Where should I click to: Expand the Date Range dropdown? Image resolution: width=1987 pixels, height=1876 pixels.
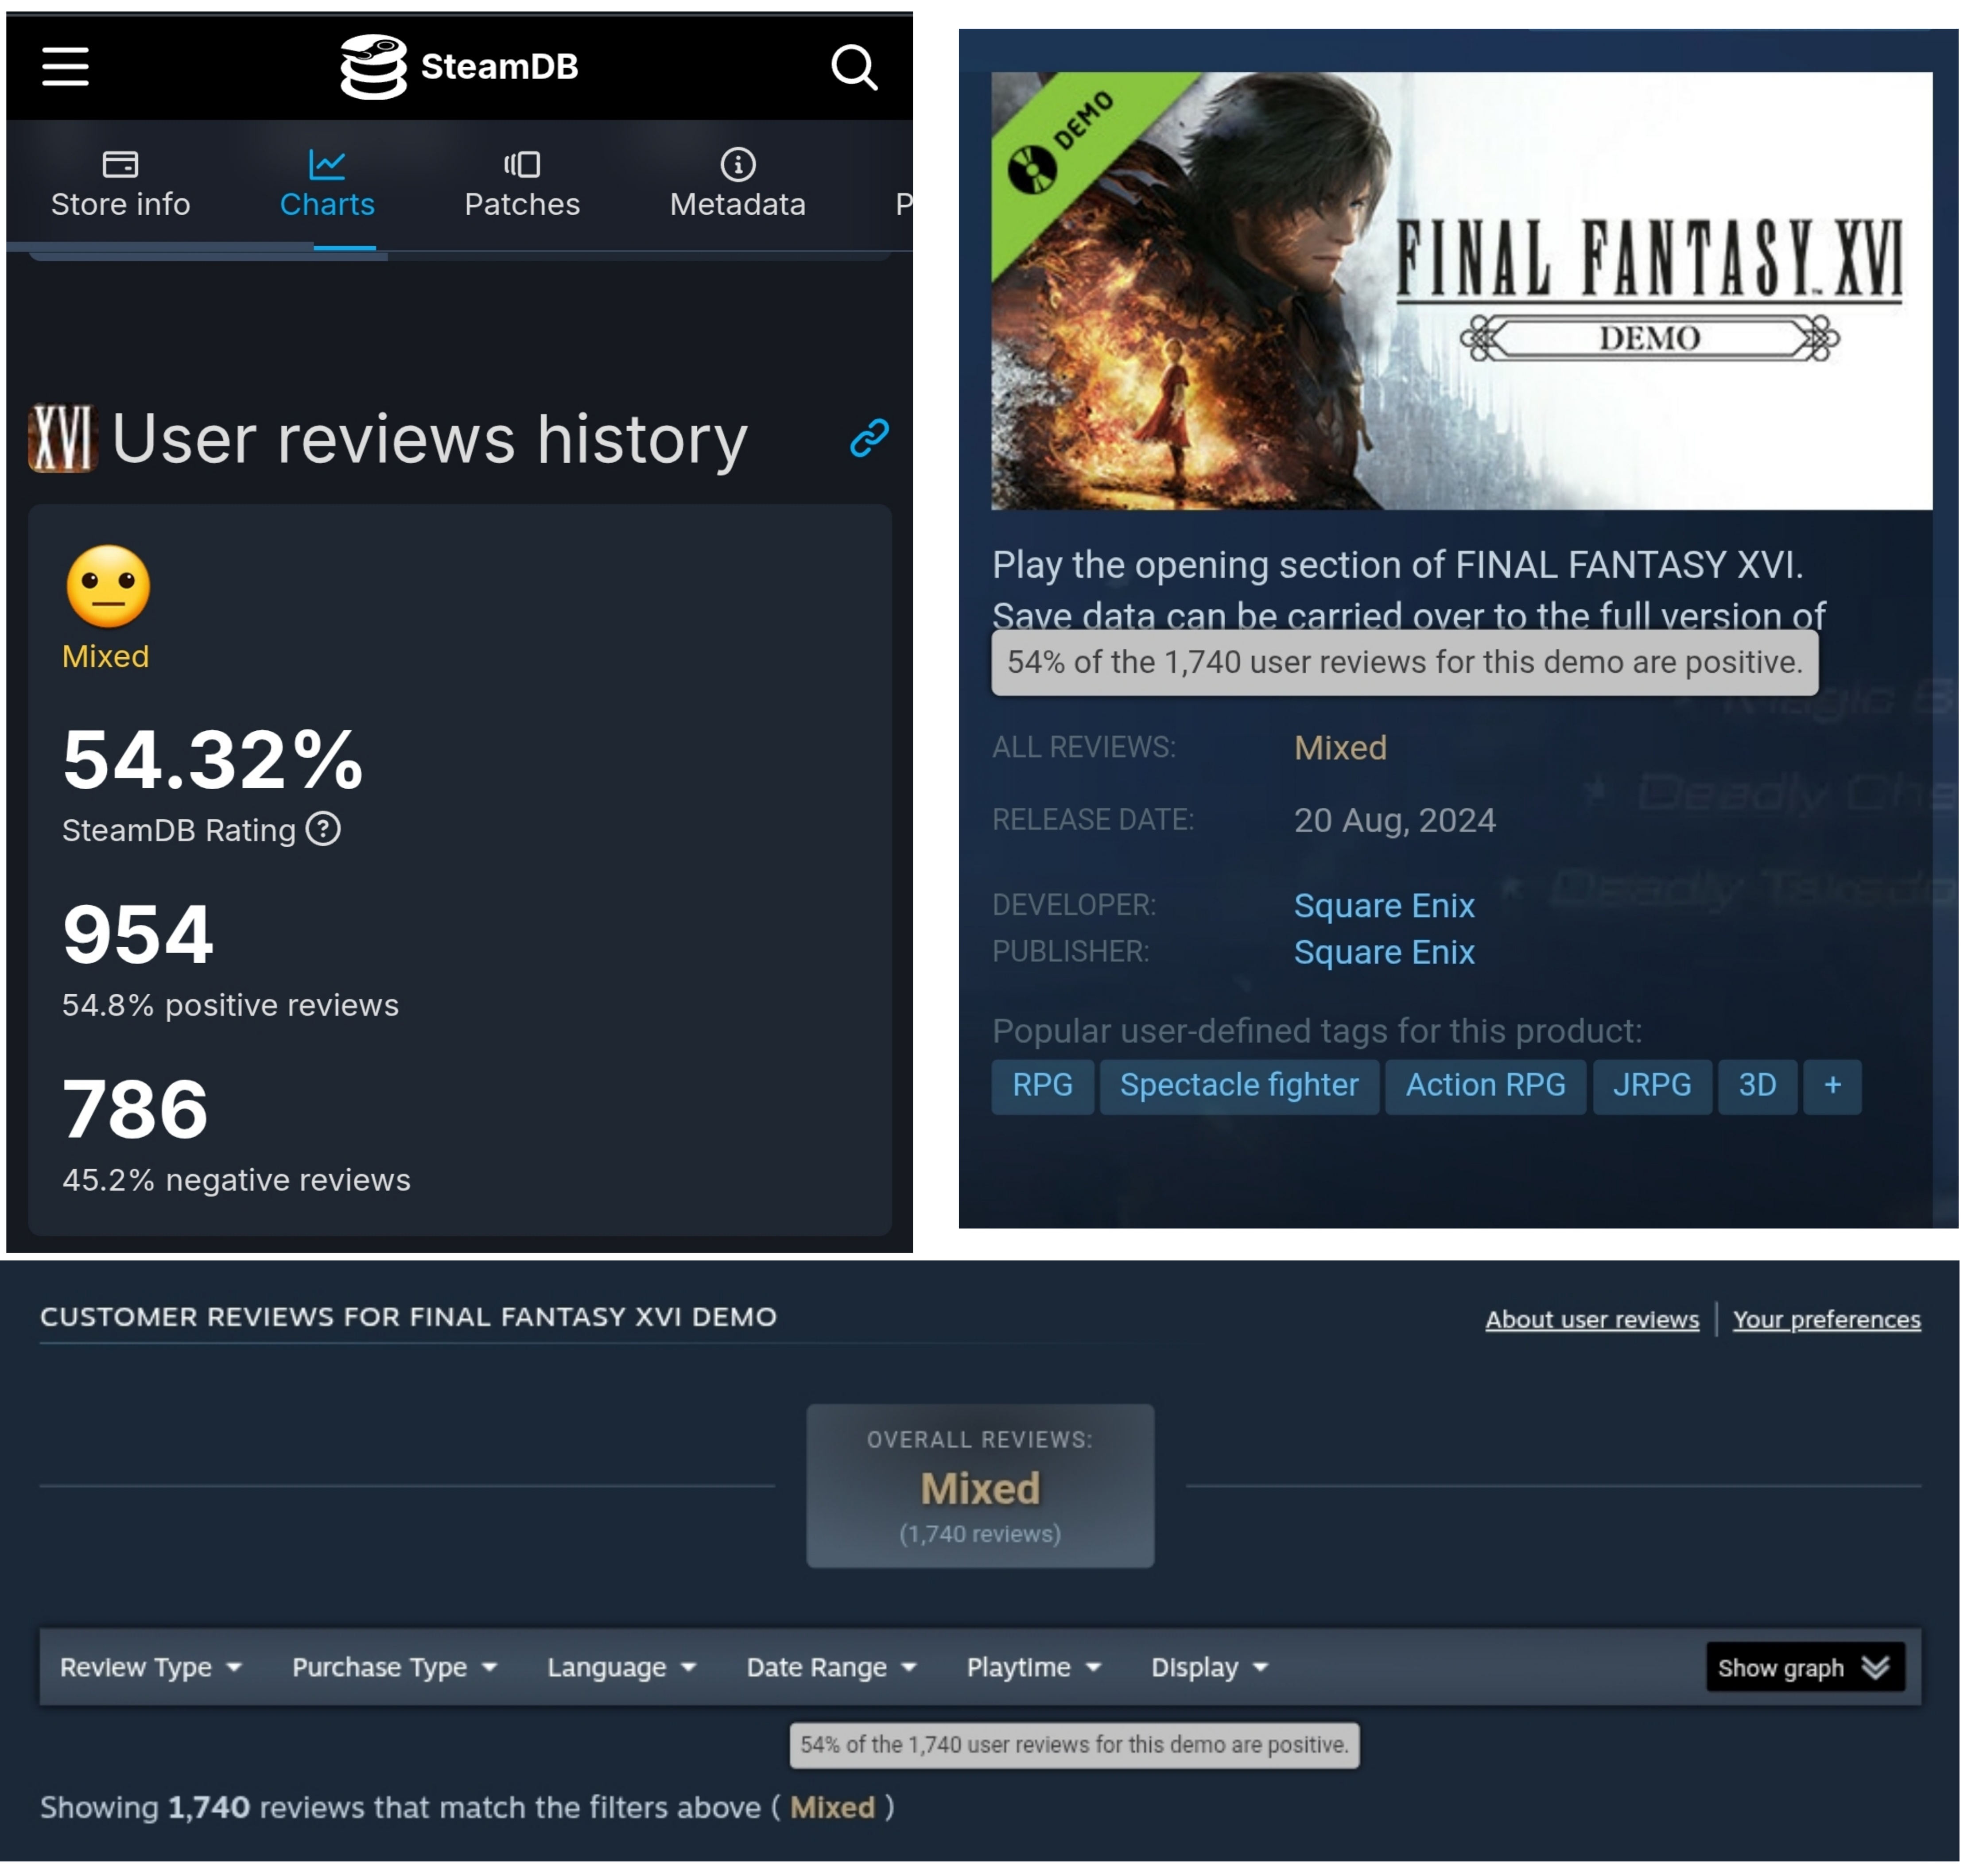(832, 1667)
